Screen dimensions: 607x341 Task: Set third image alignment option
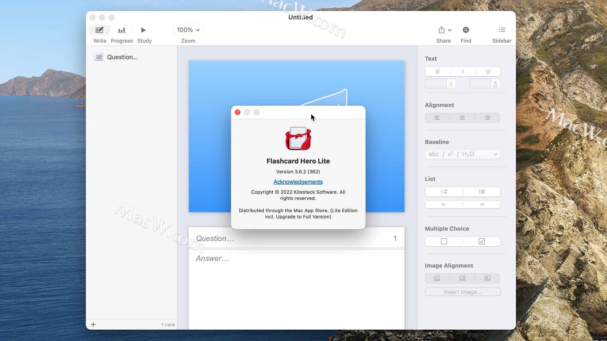(487, 278)
